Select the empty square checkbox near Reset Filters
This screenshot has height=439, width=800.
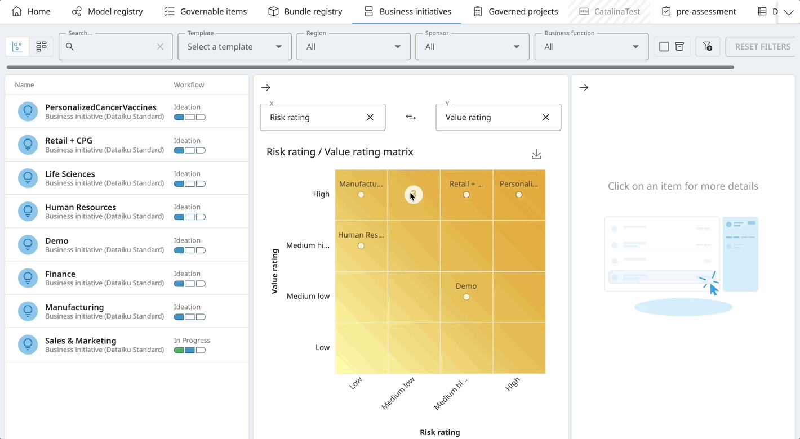[664, 46]
